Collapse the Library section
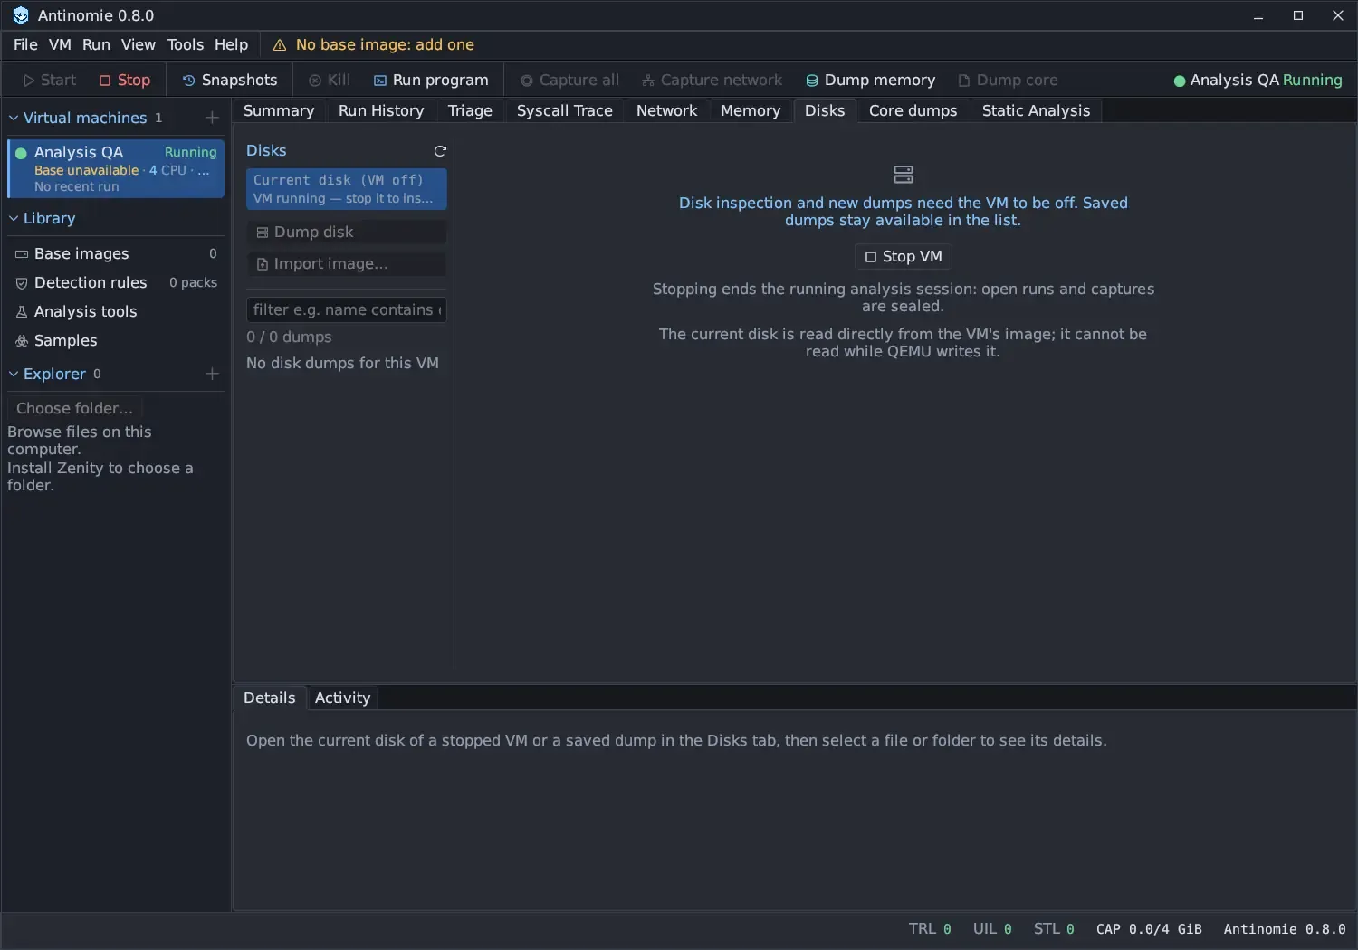The height and width of the screenshot is (950, 1358). (14, 218)
